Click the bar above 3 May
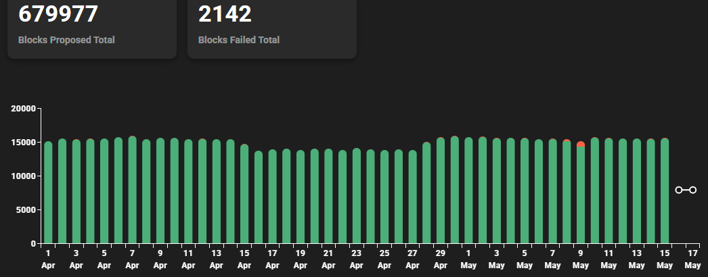The height and width of the screenshot is (277, 708). 497,191
